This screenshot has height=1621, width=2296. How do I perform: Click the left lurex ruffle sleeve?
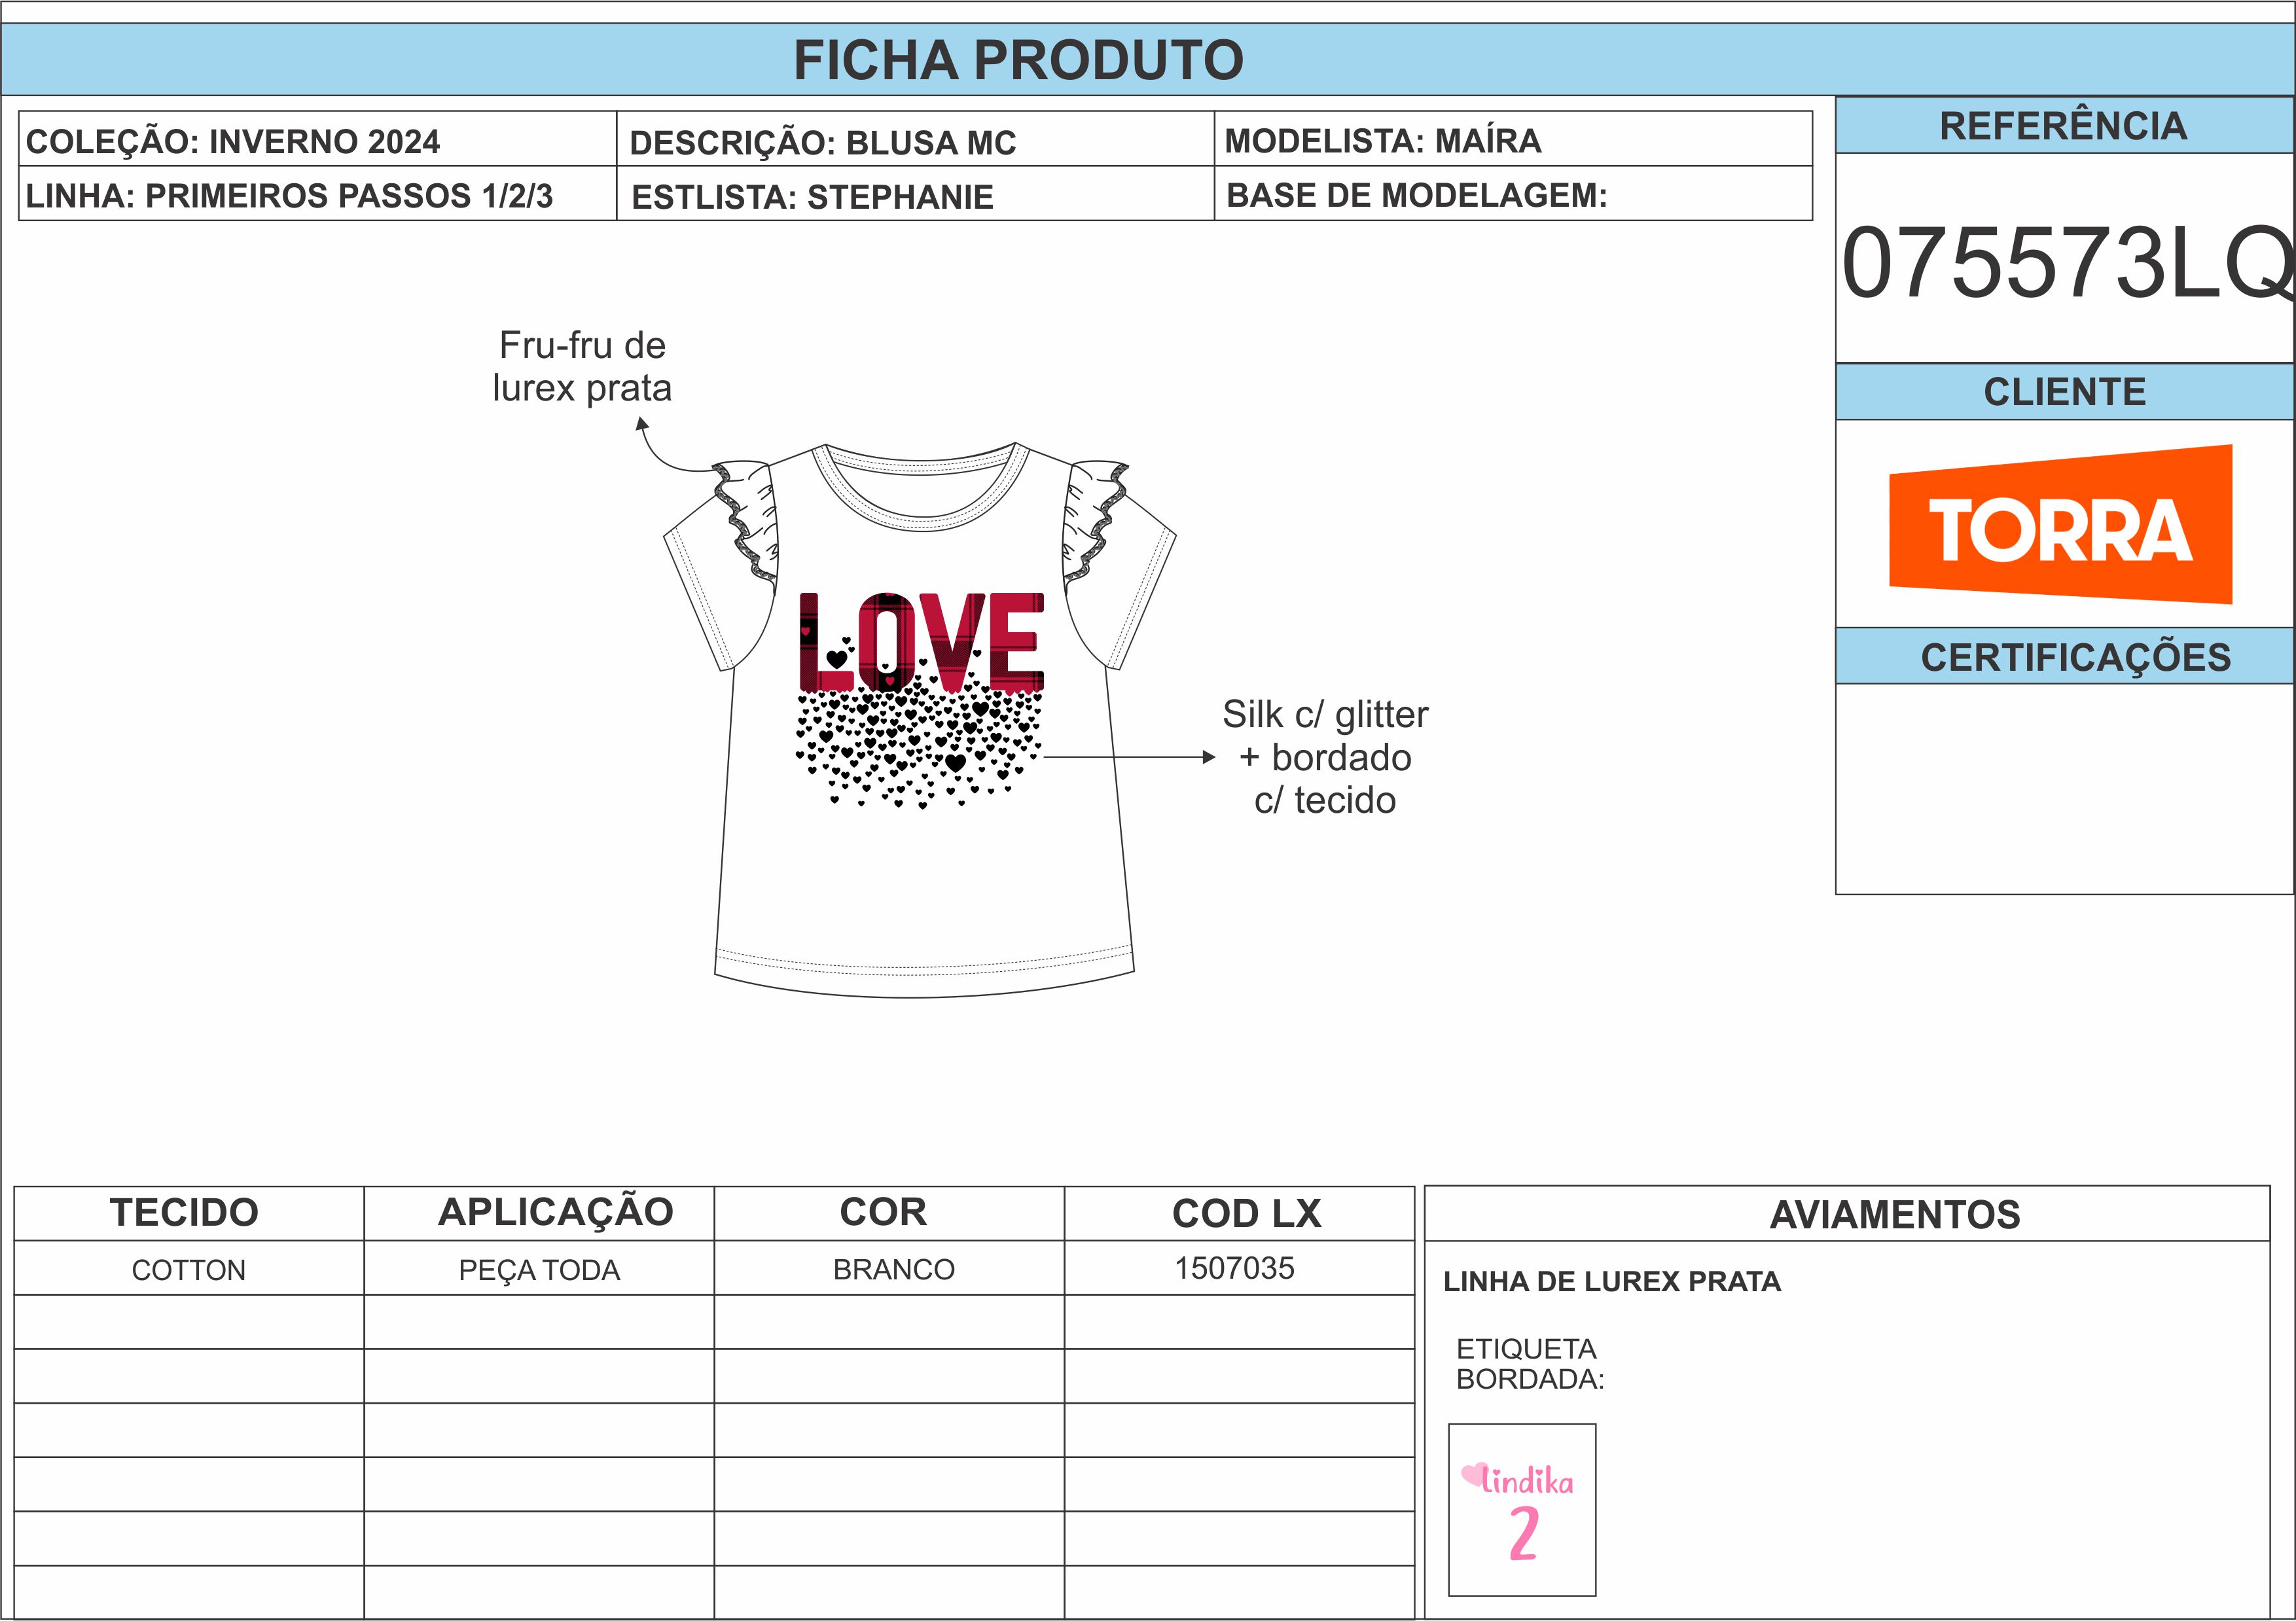745,523
